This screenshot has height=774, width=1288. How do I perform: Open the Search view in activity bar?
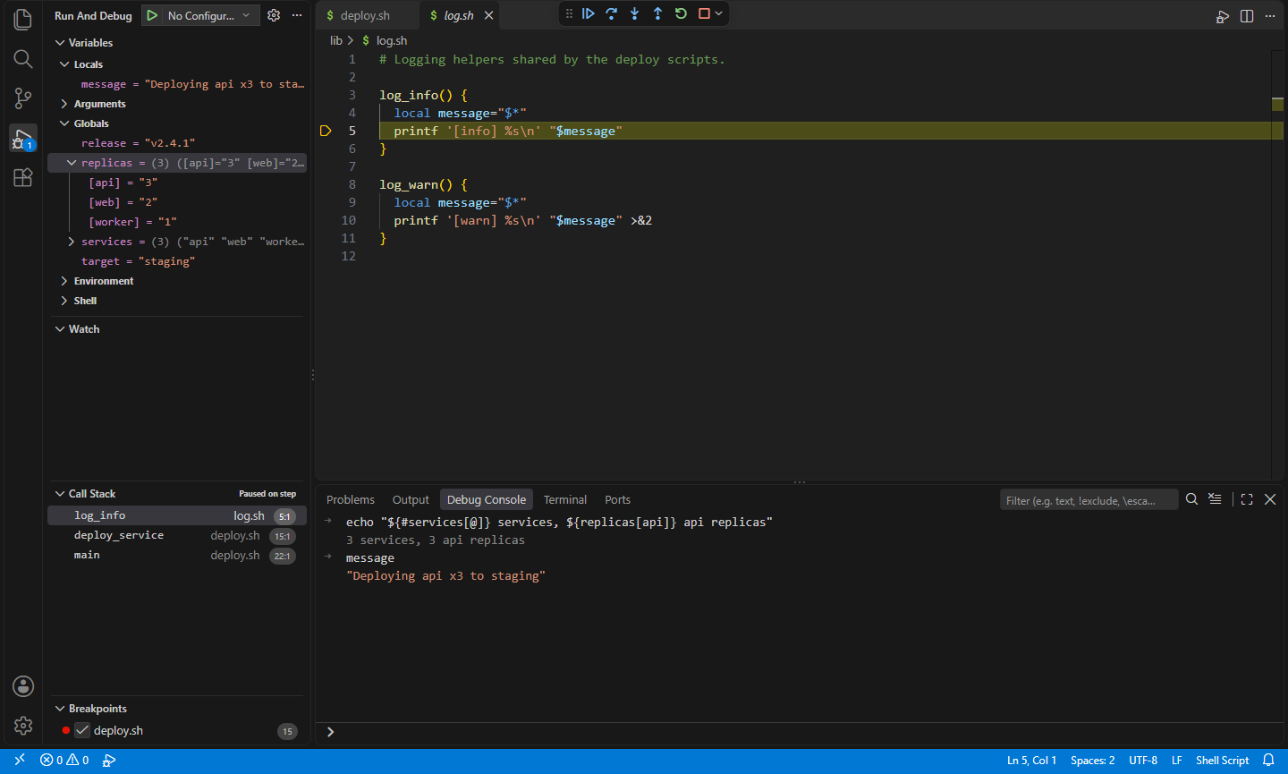(23, 59)
